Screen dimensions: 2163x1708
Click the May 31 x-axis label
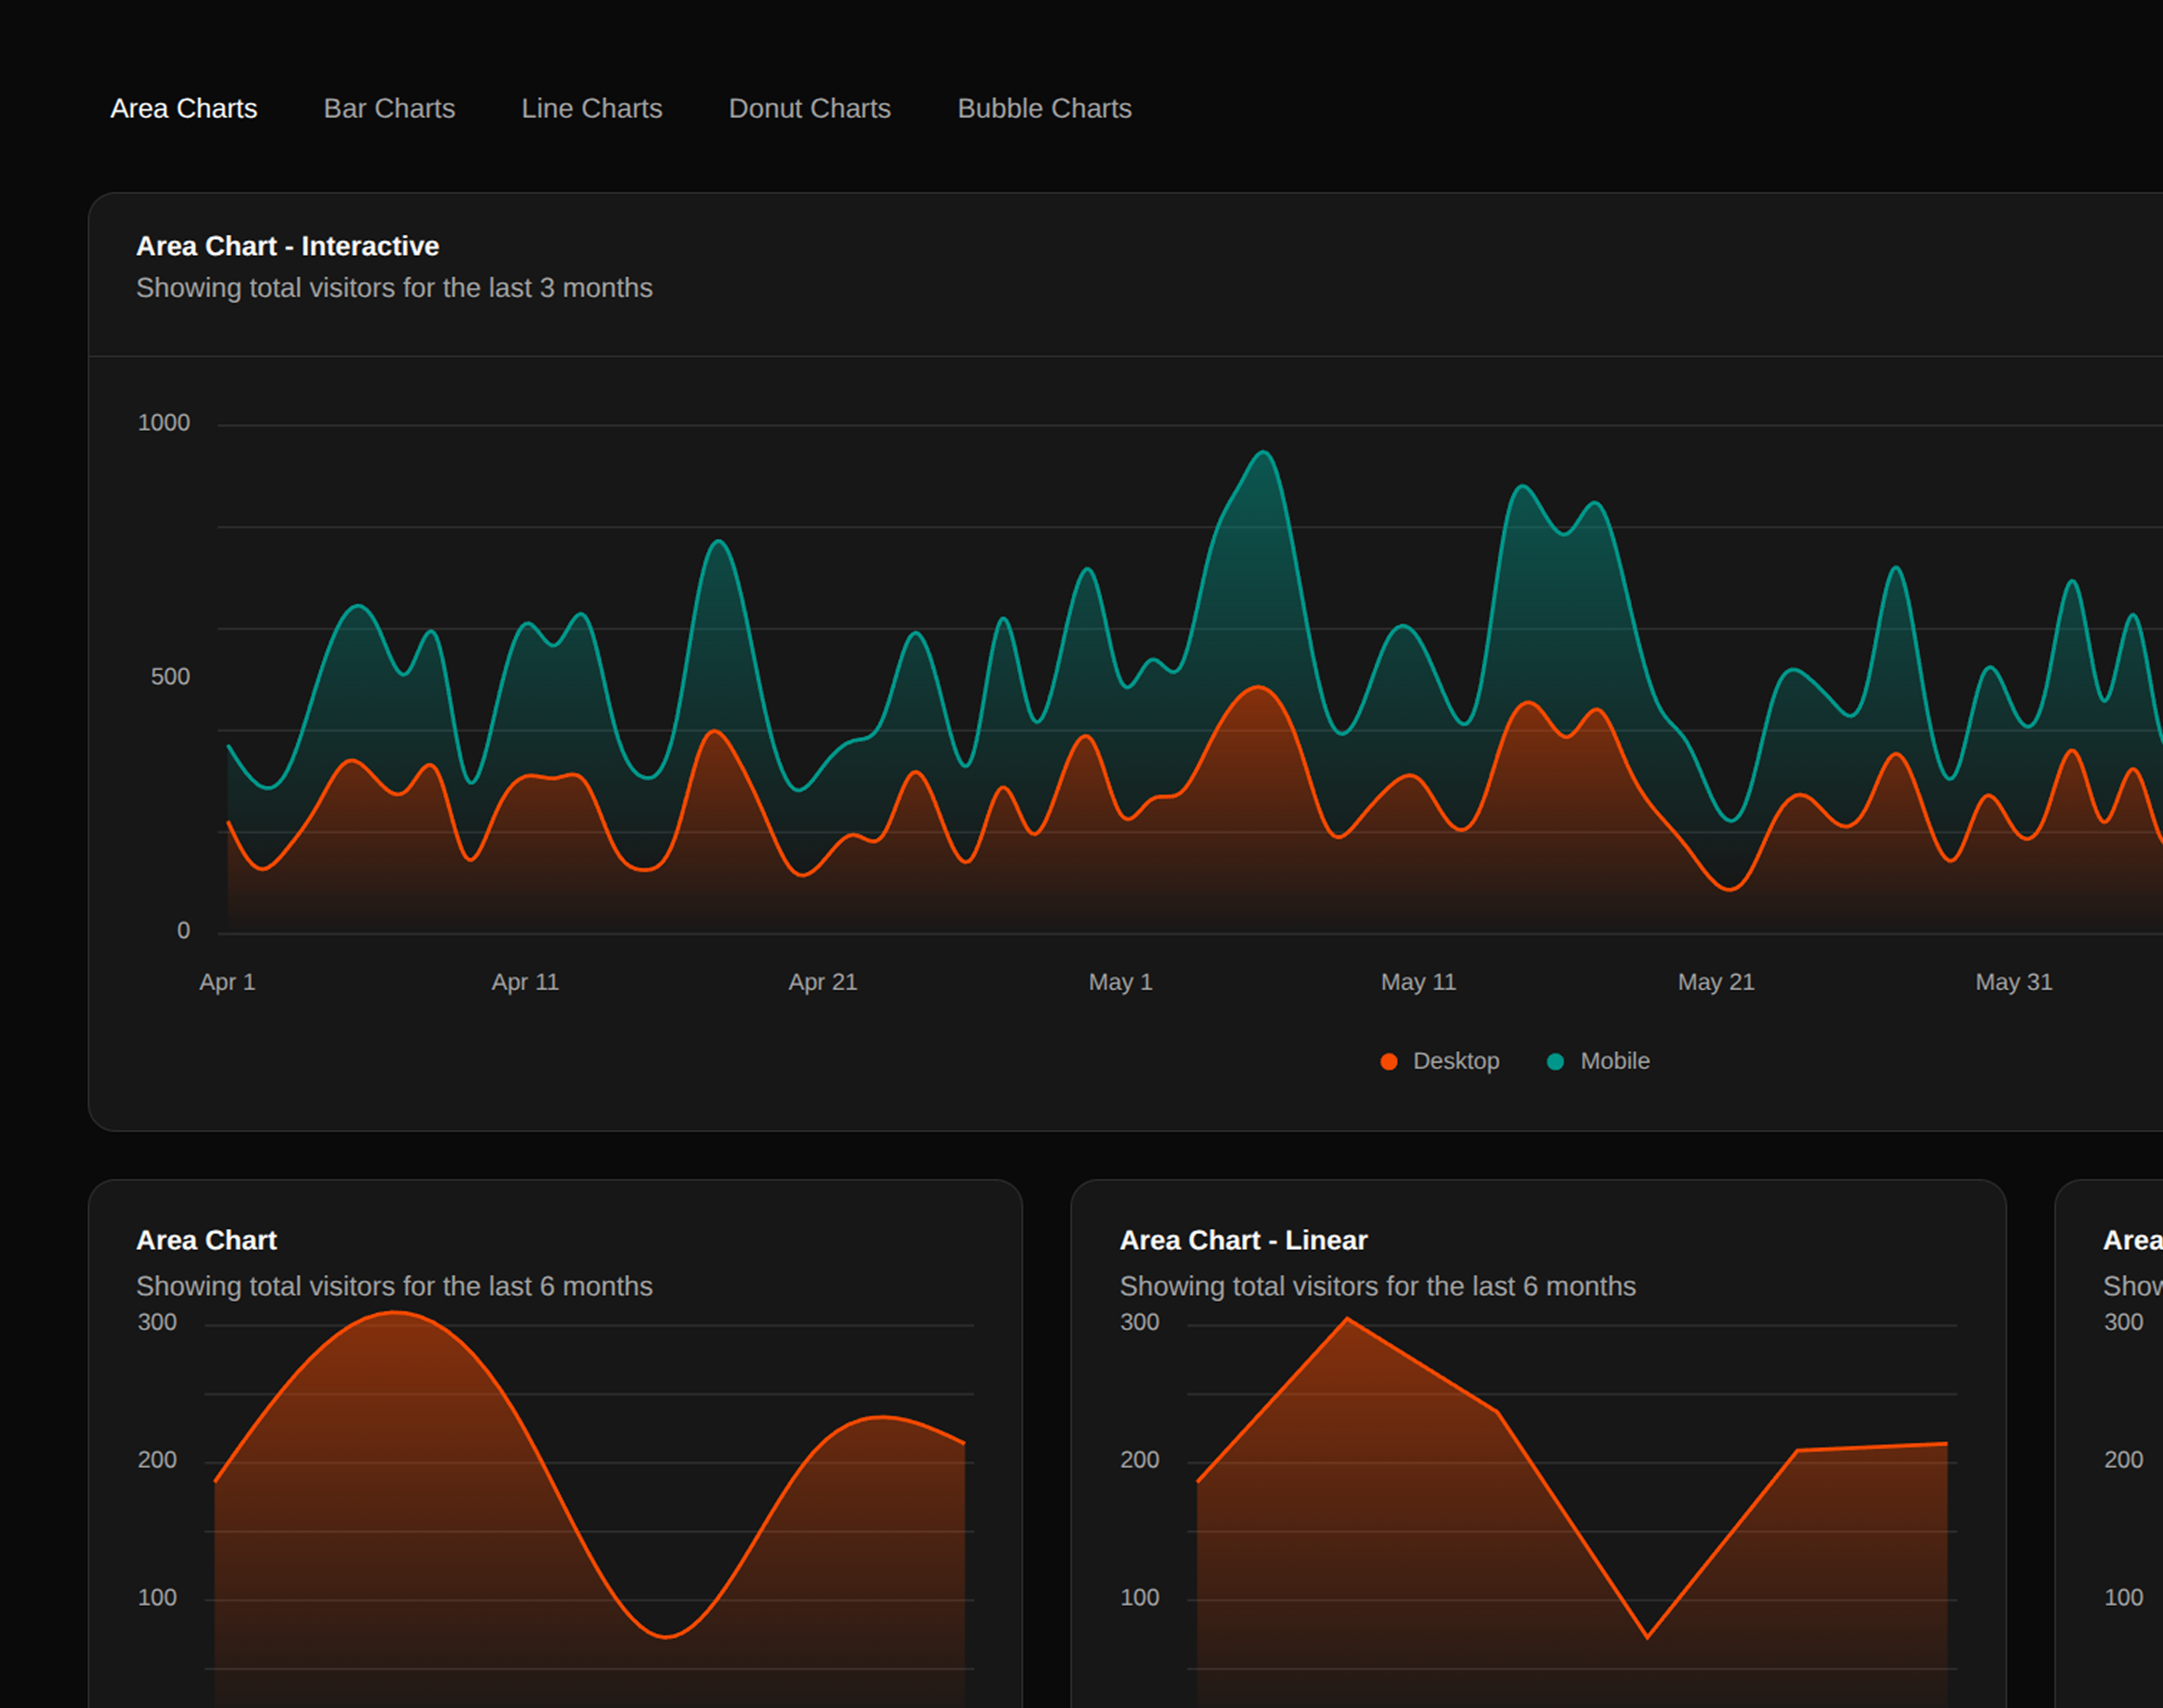pyautogui.click(x=2013, y=982)
